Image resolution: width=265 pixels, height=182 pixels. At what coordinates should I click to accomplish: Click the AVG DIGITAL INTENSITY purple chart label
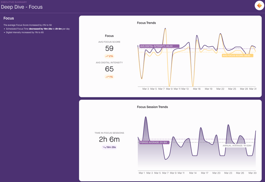(159, 46)
